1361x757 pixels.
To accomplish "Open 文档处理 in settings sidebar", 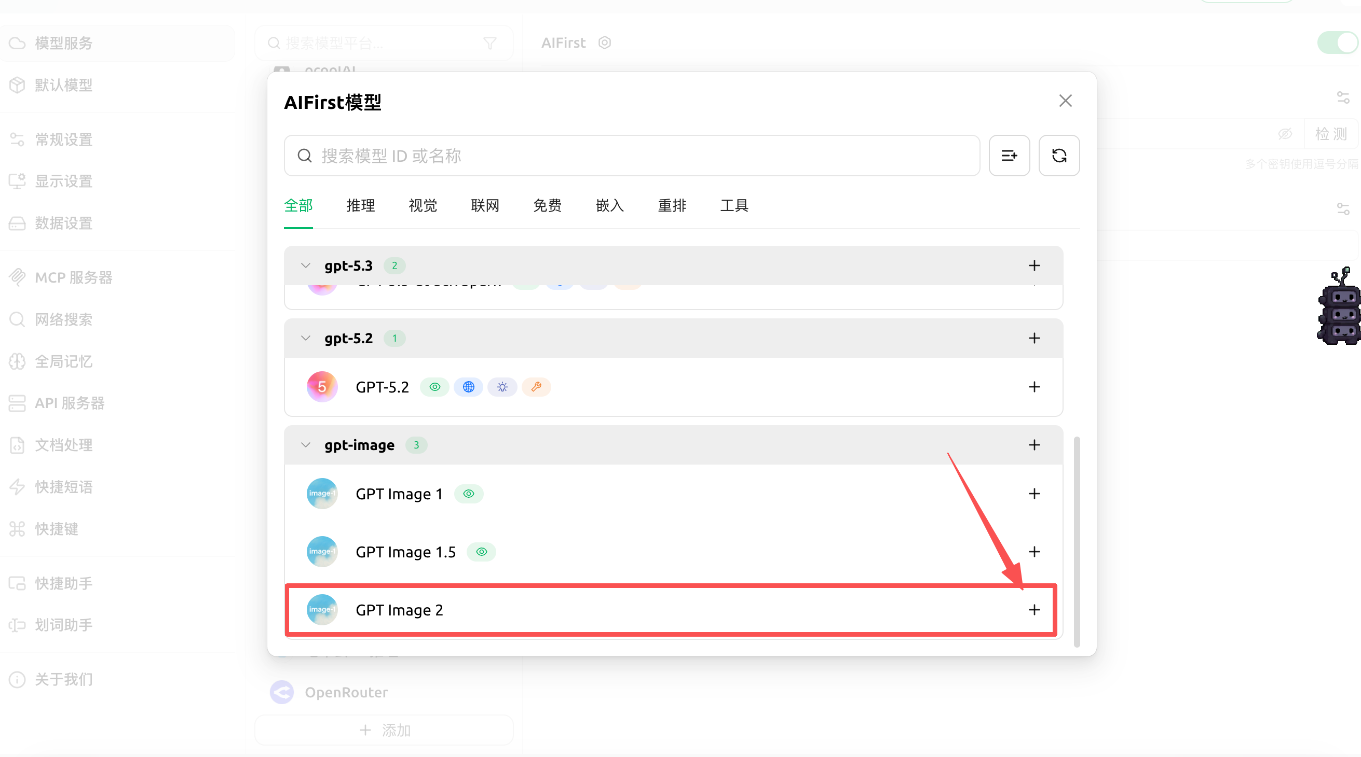I will tap(117, 445).
